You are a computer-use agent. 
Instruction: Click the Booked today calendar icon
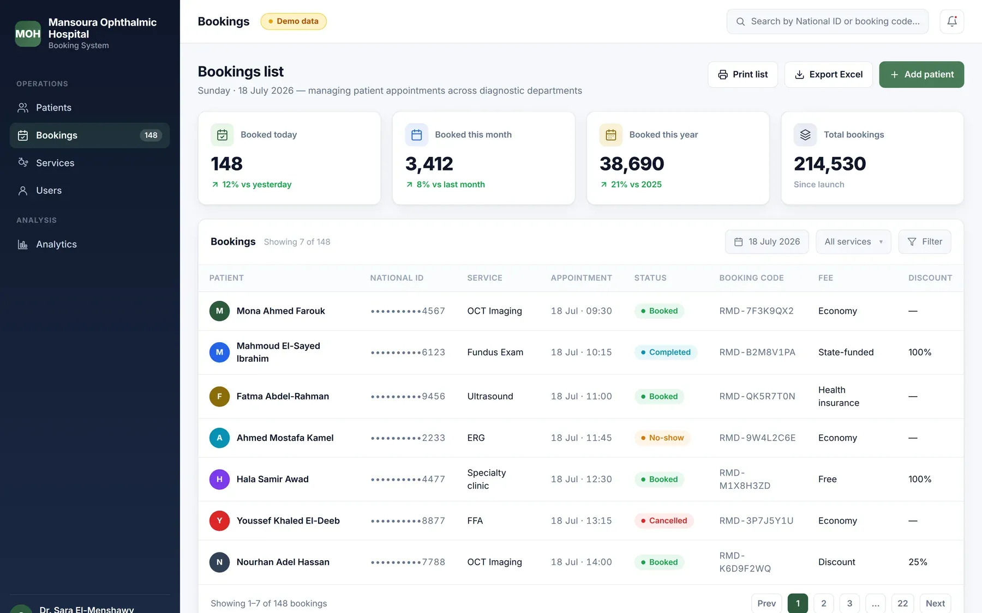pos(222,135)
